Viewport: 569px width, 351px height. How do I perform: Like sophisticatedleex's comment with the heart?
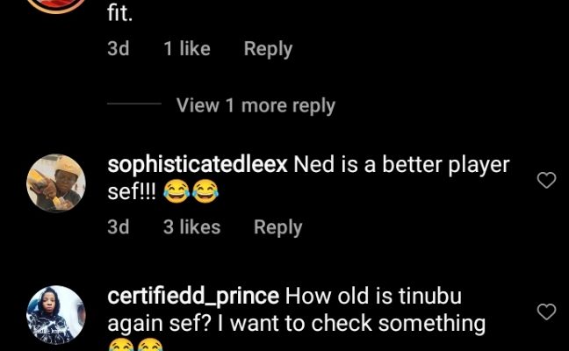(546, 181)
